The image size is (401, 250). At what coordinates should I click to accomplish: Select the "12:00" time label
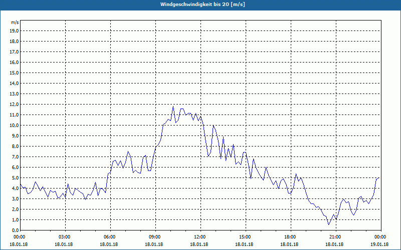(x=200, y=237)
